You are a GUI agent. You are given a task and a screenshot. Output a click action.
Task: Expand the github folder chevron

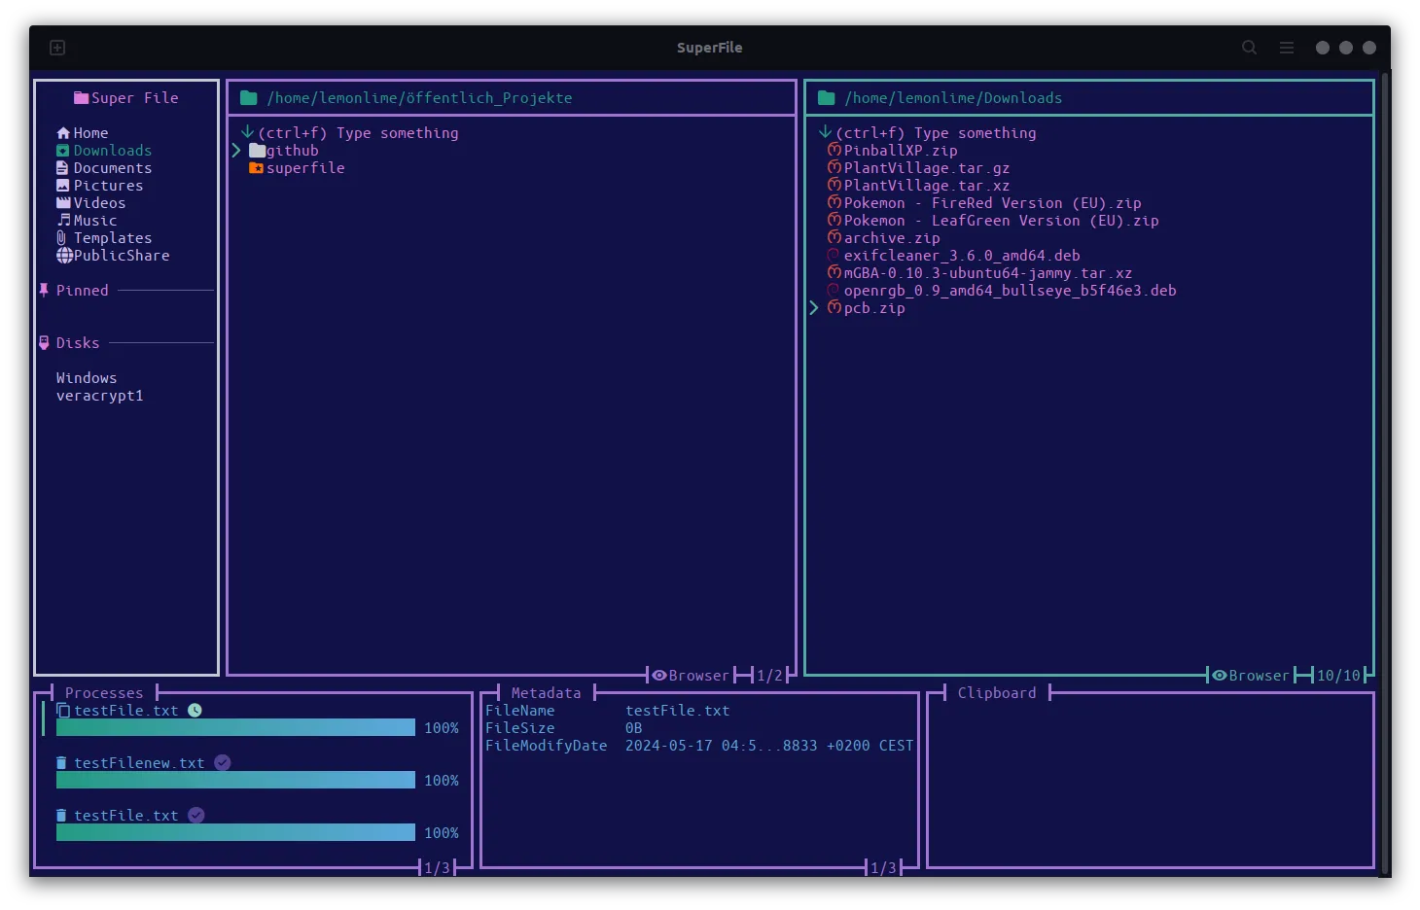pyautogui.click(x=236, y=150)
